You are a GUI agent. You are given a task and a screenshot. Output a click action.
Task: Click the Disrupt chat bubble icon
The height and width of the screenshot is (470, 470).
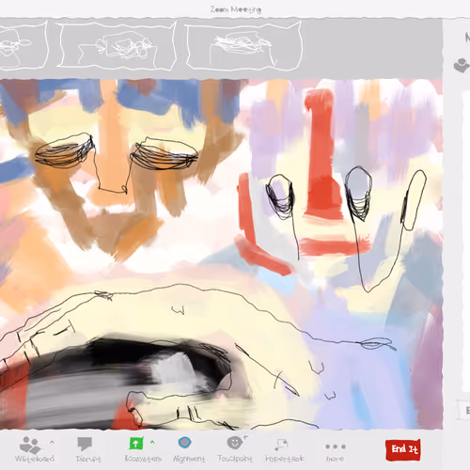pyautogui.click(x=85, y=444)
